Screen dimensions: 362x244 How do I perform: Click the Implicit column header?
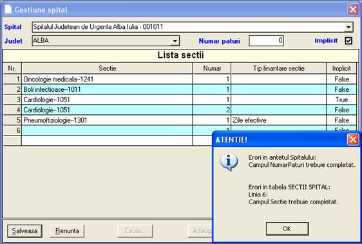coord(341,68)
